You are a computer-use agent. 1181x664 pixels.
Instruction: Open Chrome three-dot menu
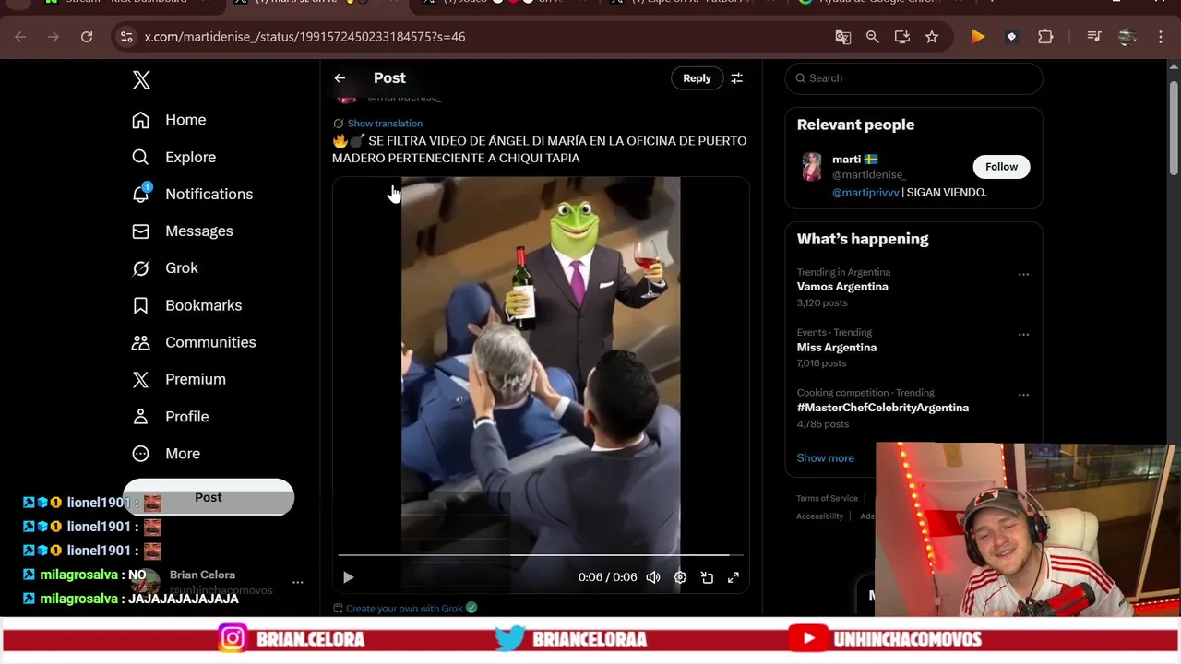pos(1161,37)
